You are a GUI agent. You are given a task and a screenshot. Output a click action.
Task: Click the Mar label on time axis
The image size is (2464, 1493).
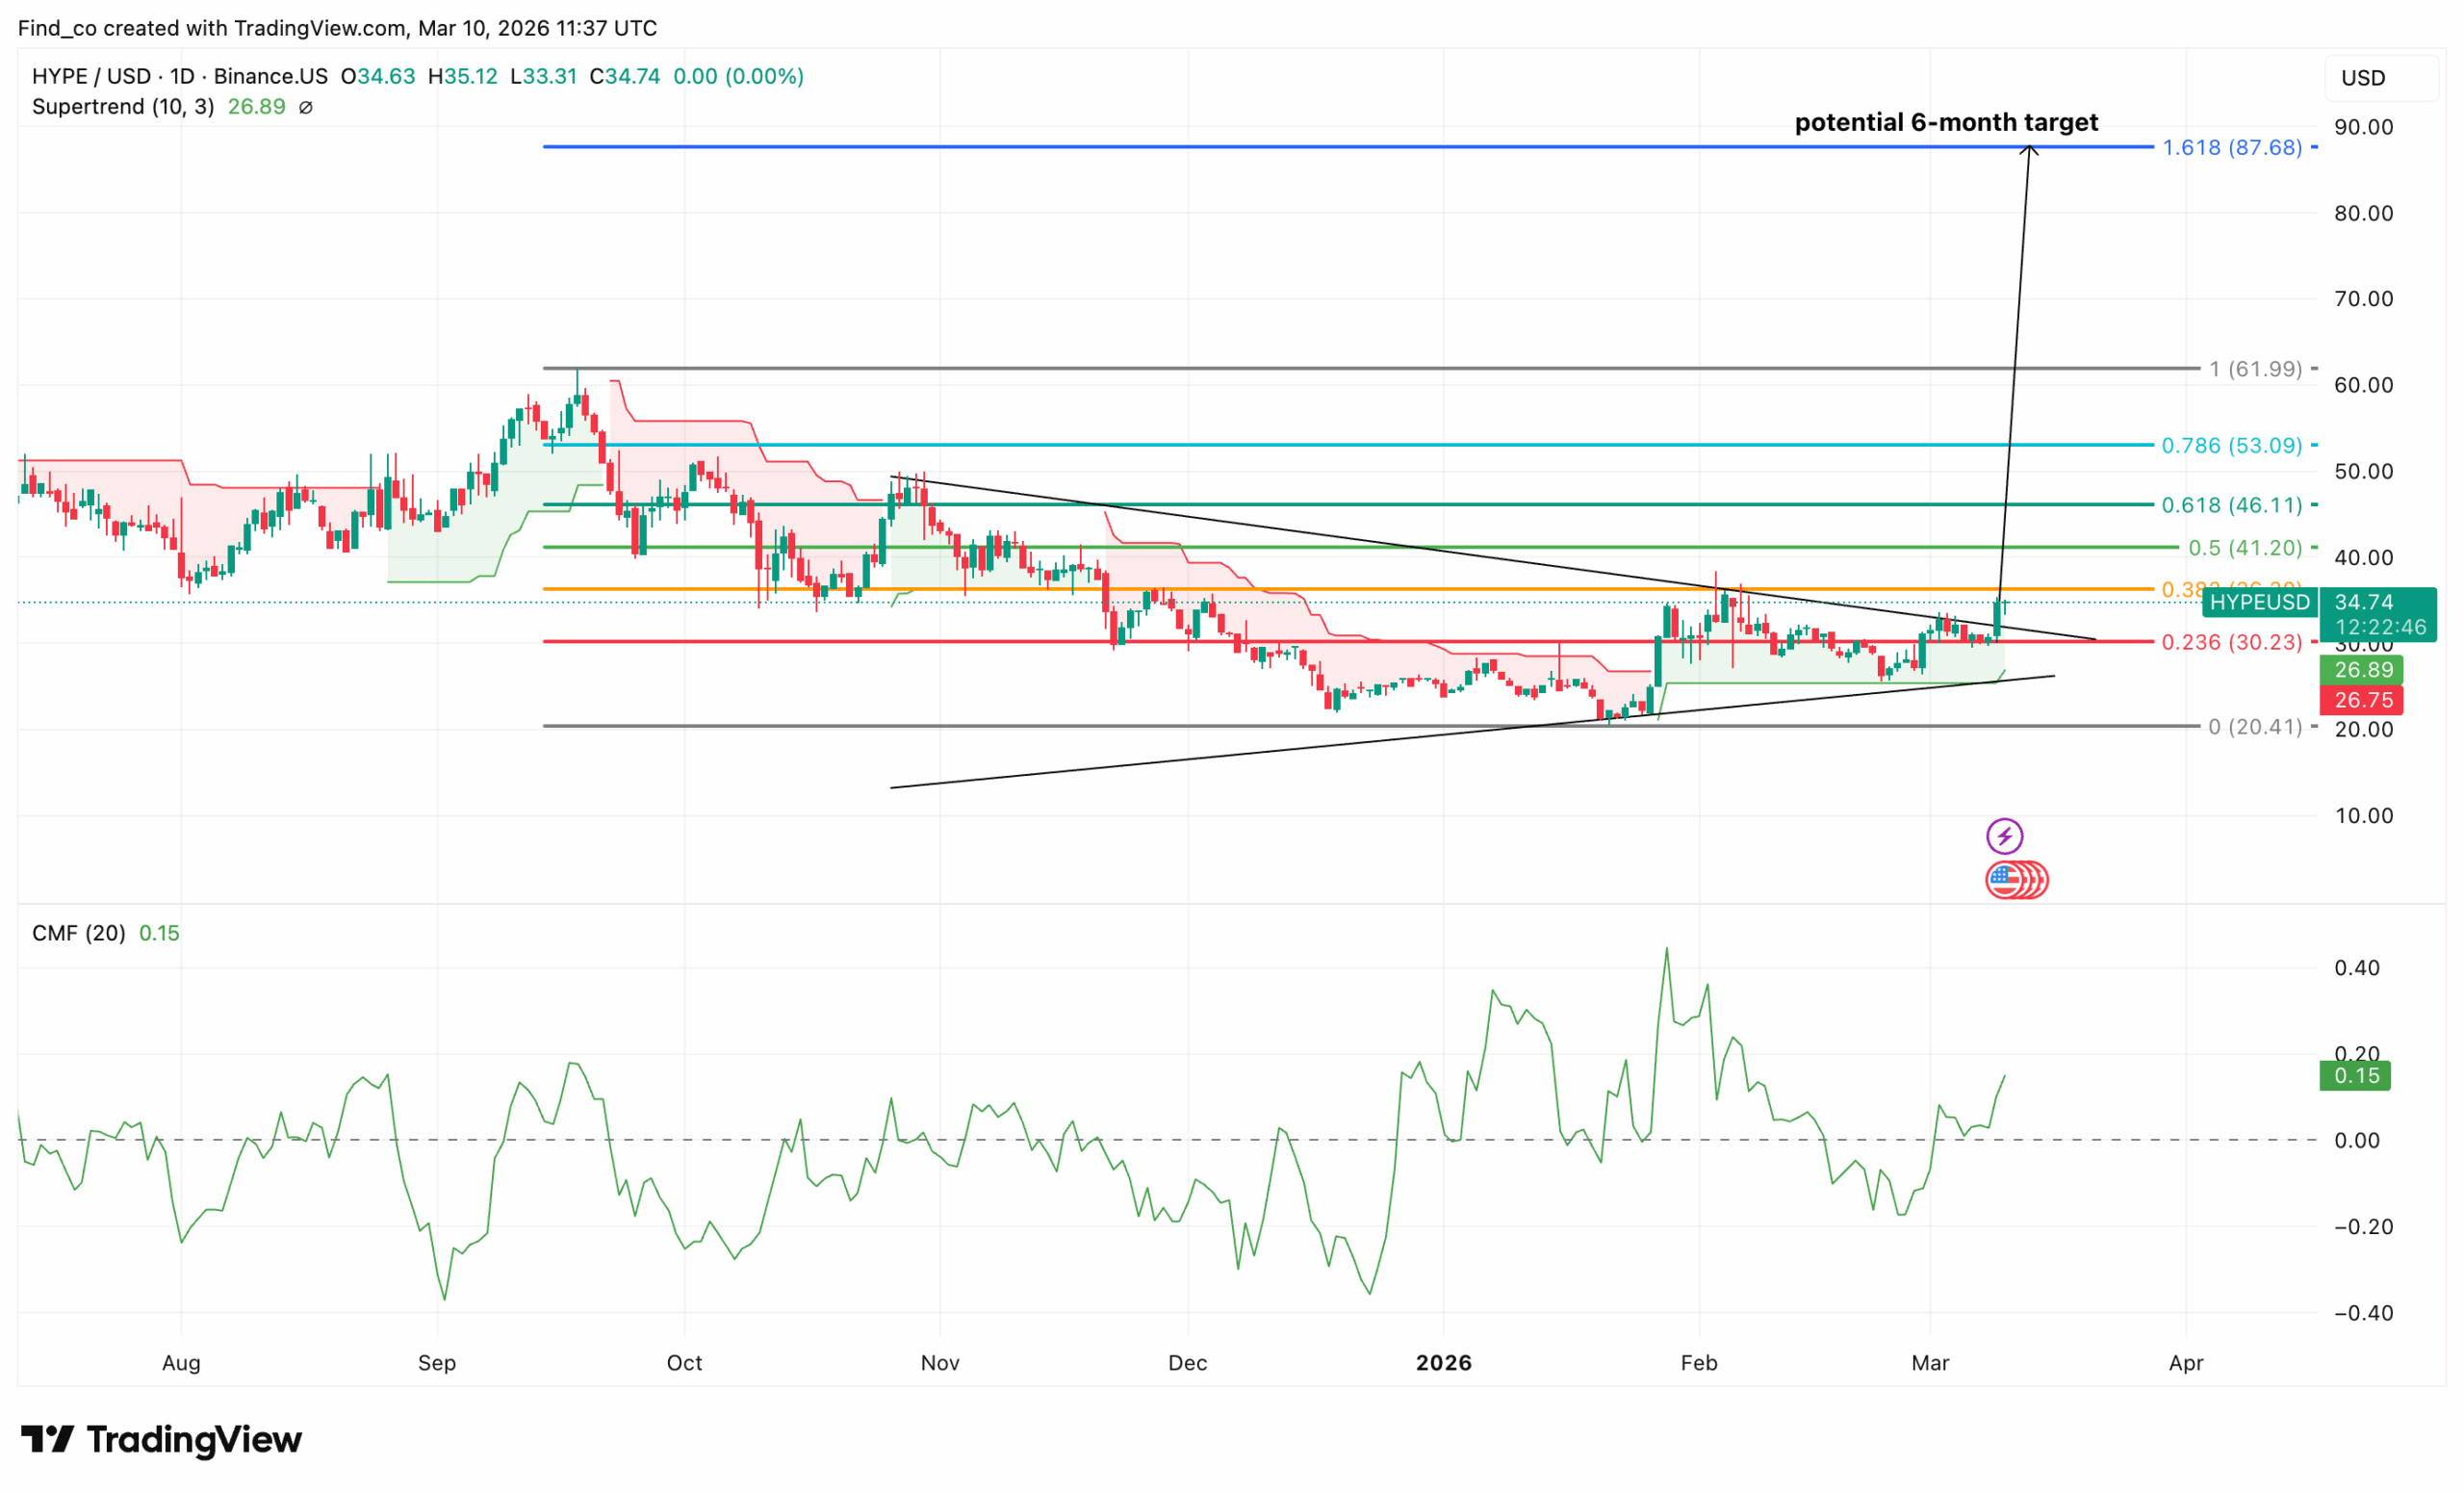(1930, 1363)
